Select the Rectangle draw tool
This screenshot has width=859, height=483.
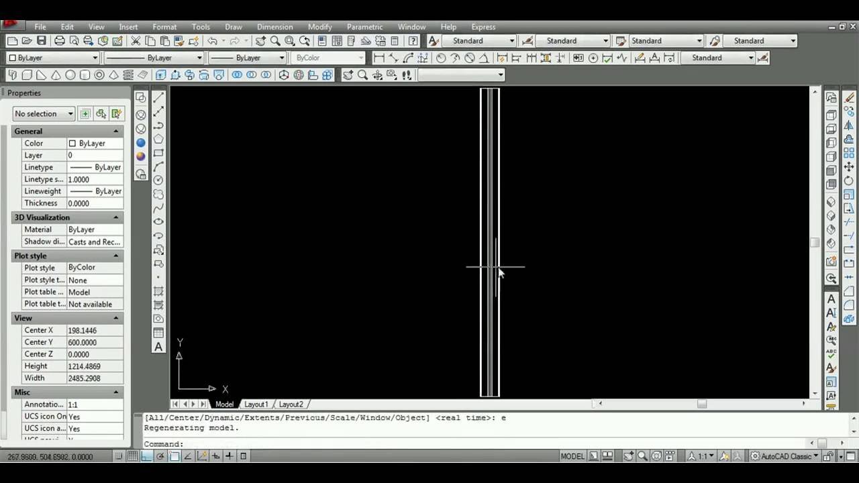click(x=159, y=153)
